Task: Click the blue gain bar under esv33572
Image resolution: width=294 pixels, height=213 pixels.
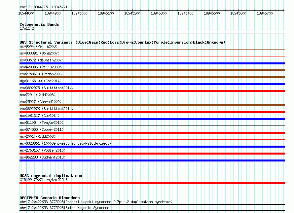Action: coord(152,63)
